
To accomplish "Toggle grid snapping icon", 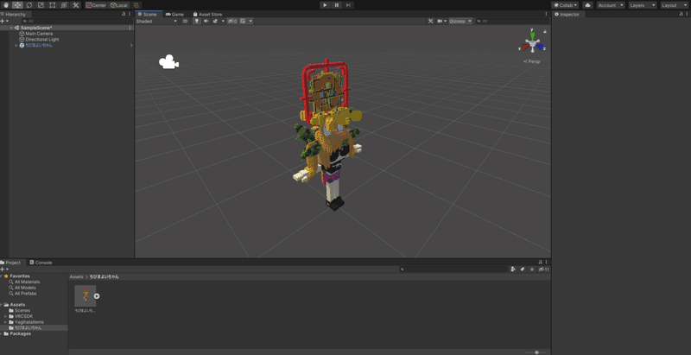I will click(x=136, y=5).
